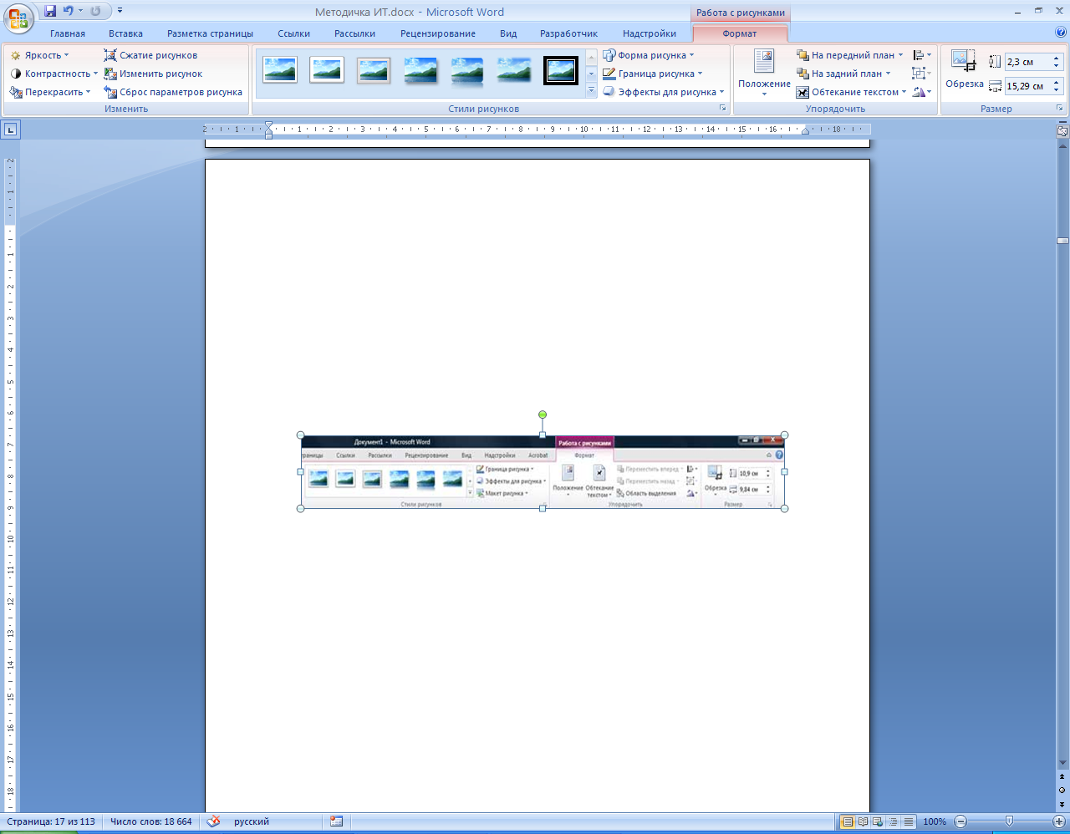Adjust picture Яркость (brightness)
This screenshot has height=834, width=1070.
(40, 55)
